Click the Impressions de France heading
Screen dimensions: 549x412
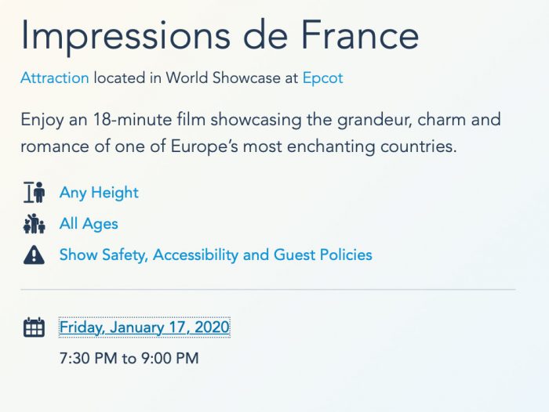point(220,35)
